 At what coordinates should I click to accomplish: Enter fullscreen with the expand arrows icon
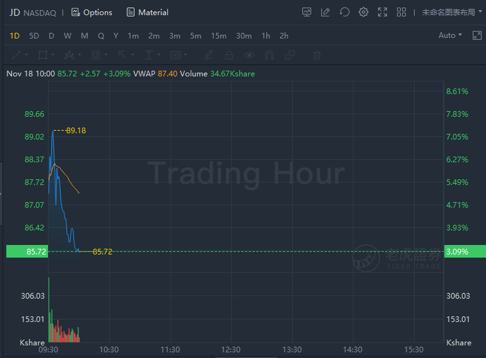pyautogui.click(x=382, y=13)
